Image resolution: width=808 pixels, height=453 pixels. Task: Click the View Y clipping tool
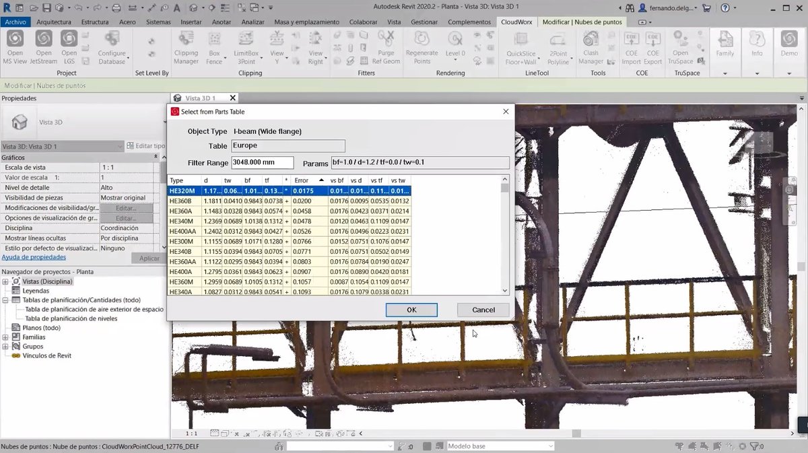pos(277,47)
